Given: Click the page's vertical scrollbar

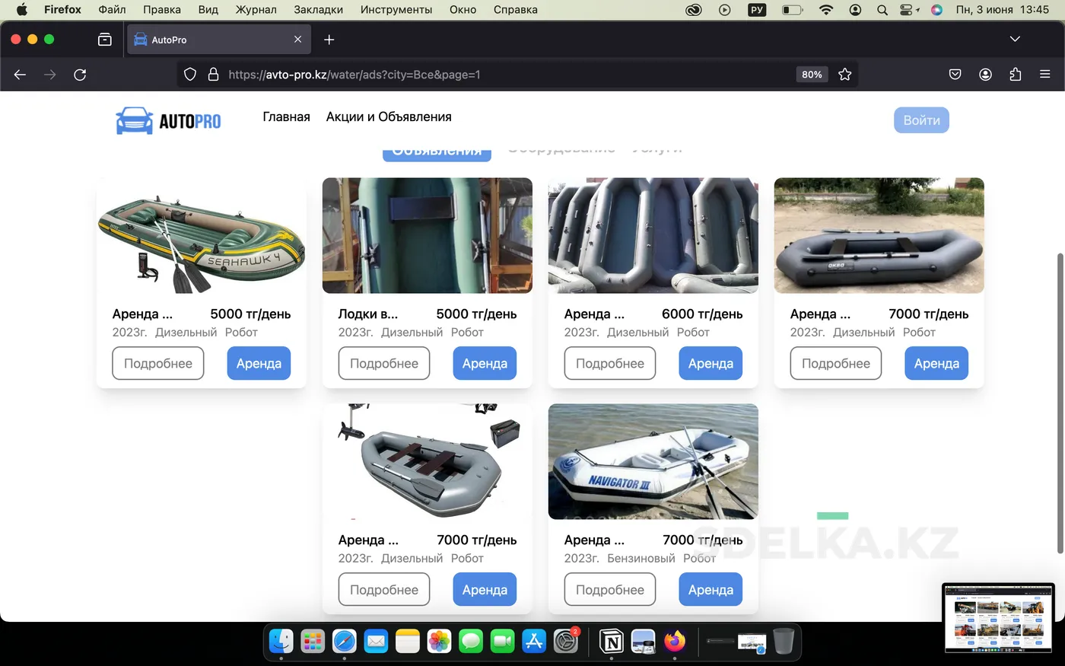Looking at the screenshot, I should [x=1060, y=403].
